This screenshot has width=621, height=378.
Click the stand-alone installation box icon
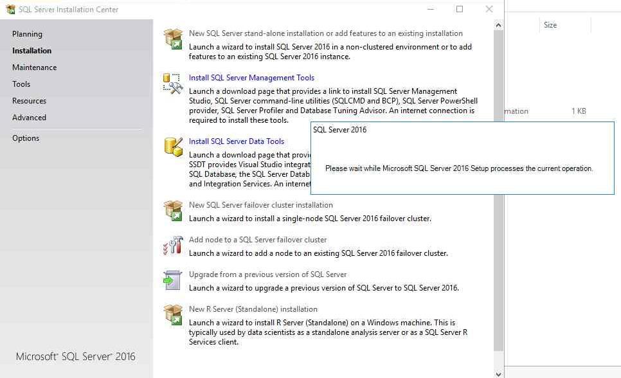173,39
